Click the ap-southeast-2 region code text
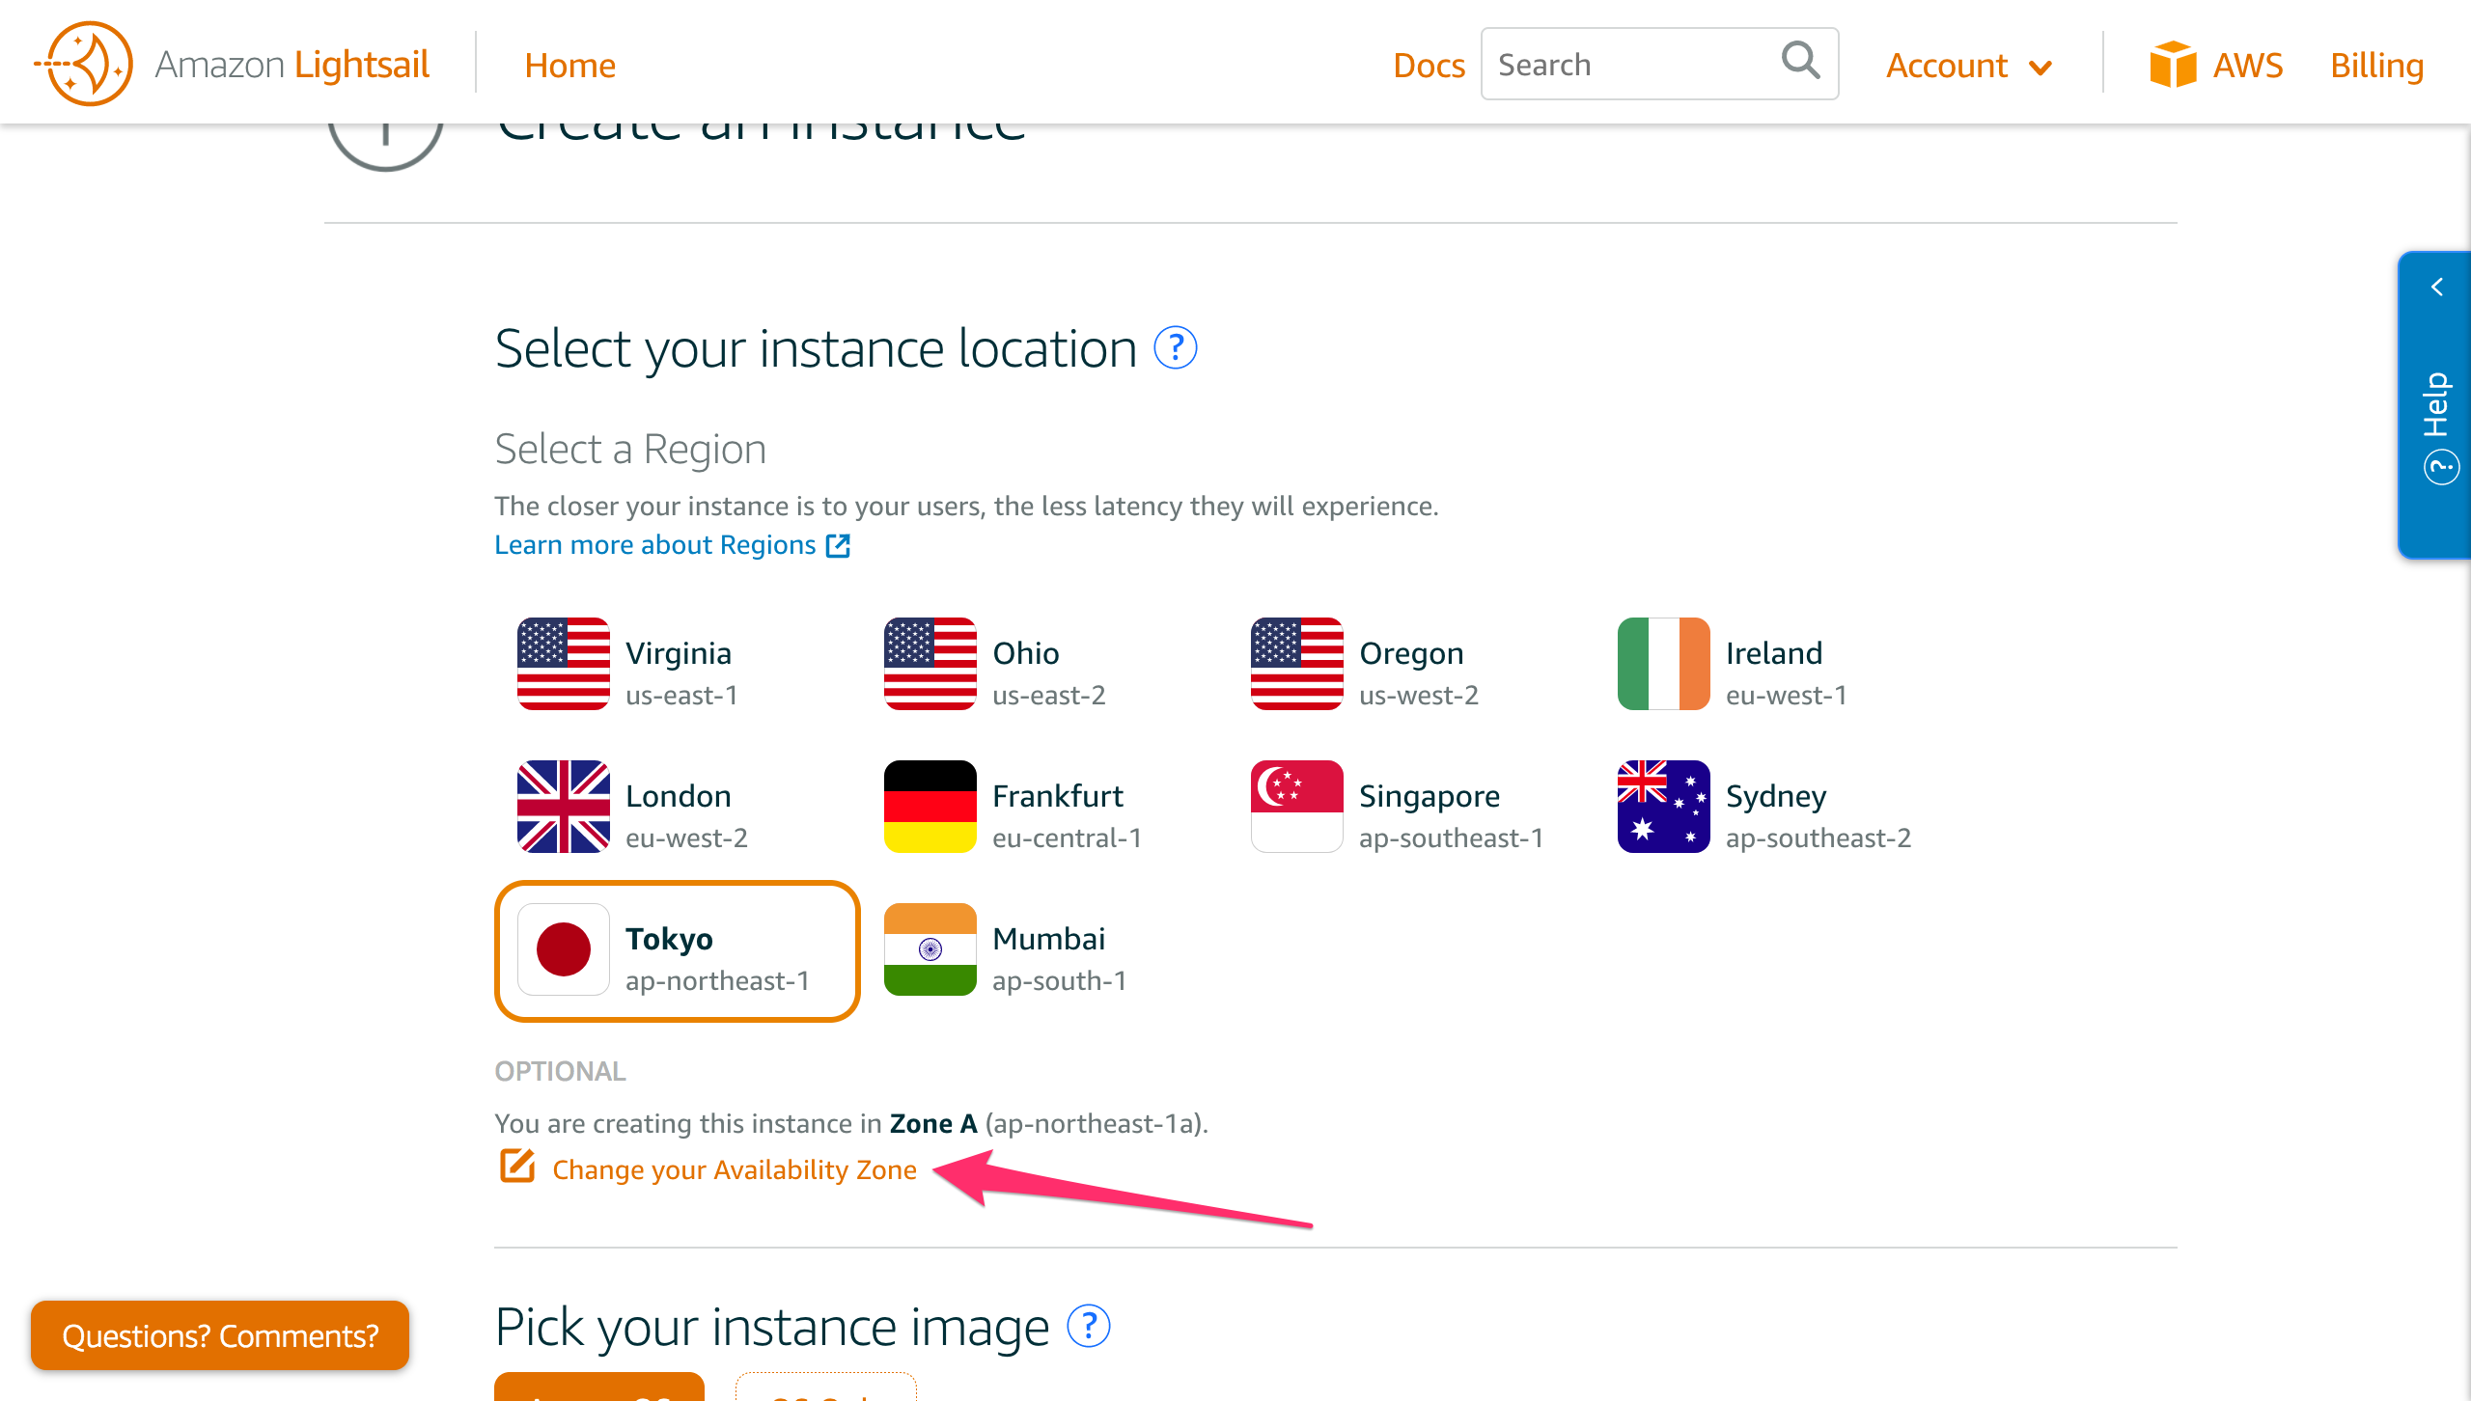2471x1401 pixels. coord(1819,838)
